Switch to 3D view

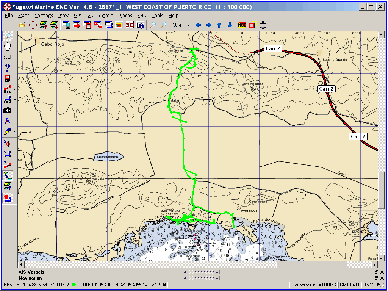(x=130, y=25)
